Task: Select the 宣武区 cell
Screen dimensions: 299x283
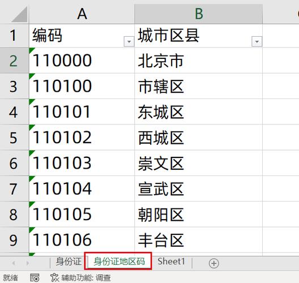Action: coord(198,188)
